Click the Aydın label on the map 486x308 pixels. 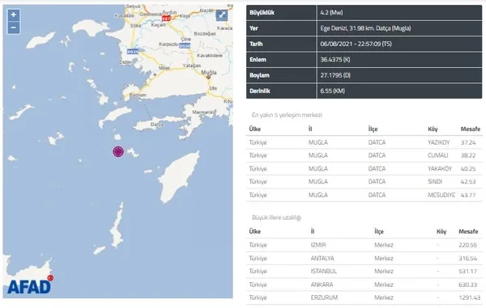click(170, 12)
